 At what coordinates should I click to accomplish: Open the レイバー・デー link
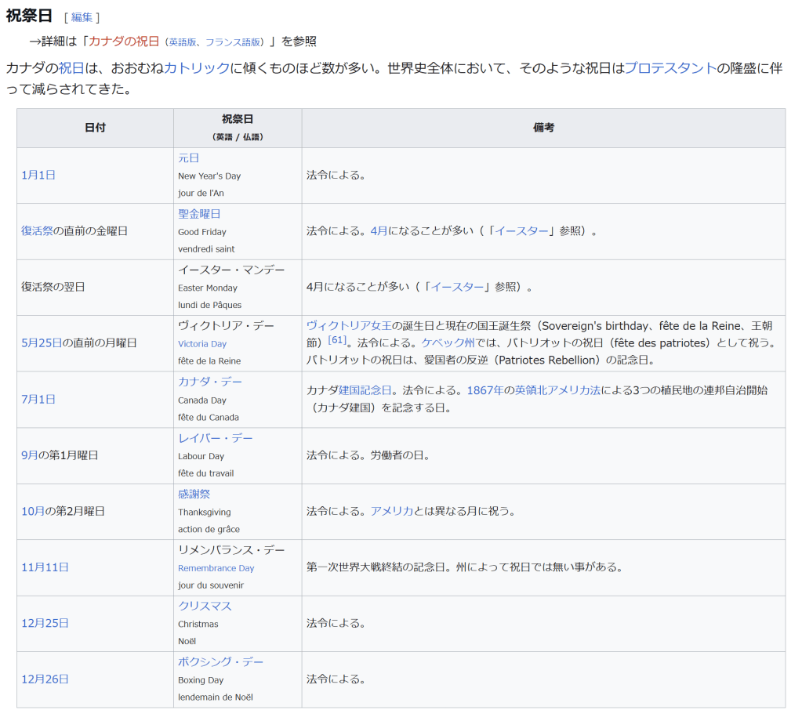[x=216, y=438]
